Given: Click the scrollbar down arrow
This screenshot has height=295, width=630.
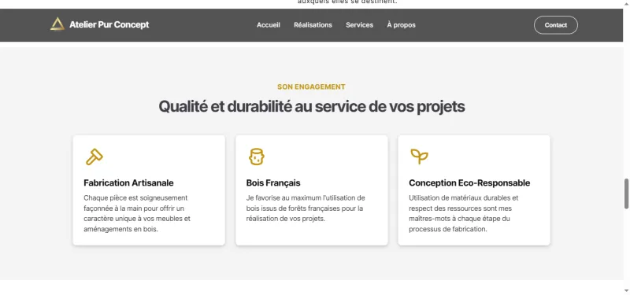Looking at the screenshot, I should pyautogui.click(x=626, y=290).
